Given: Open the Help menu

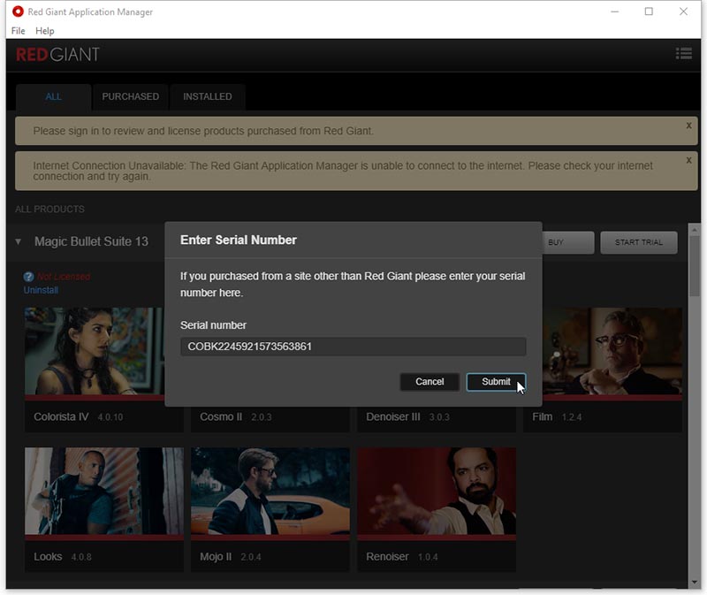Looking at the screenshot, I should (x=45, y=31).
